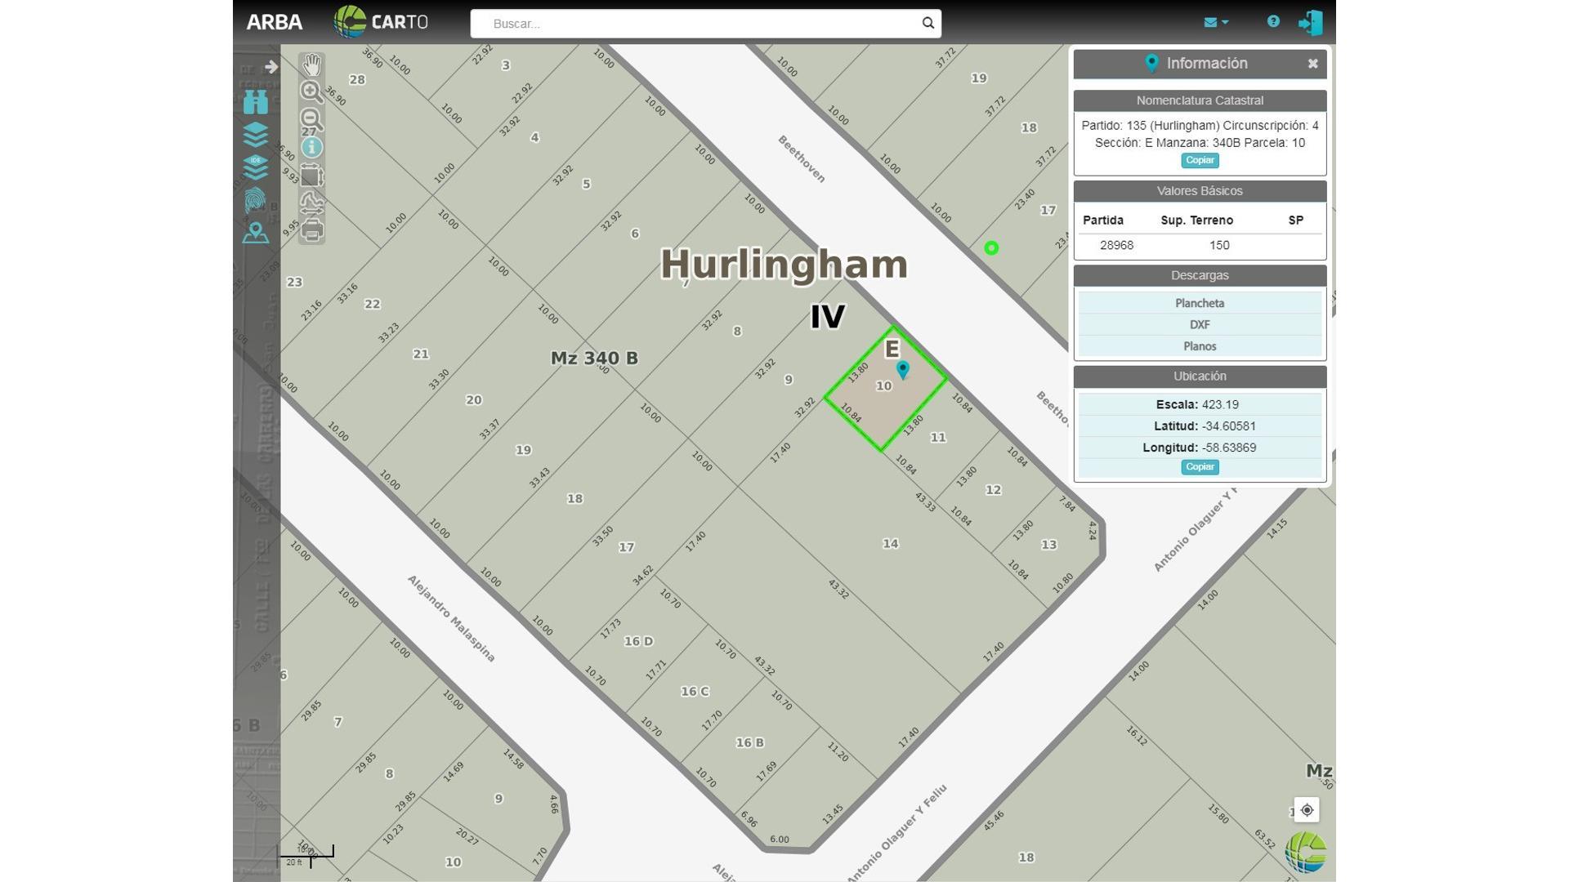Open the Planos download
The height and width of the screenshot is (882, 1569).
pos(1200,346)
